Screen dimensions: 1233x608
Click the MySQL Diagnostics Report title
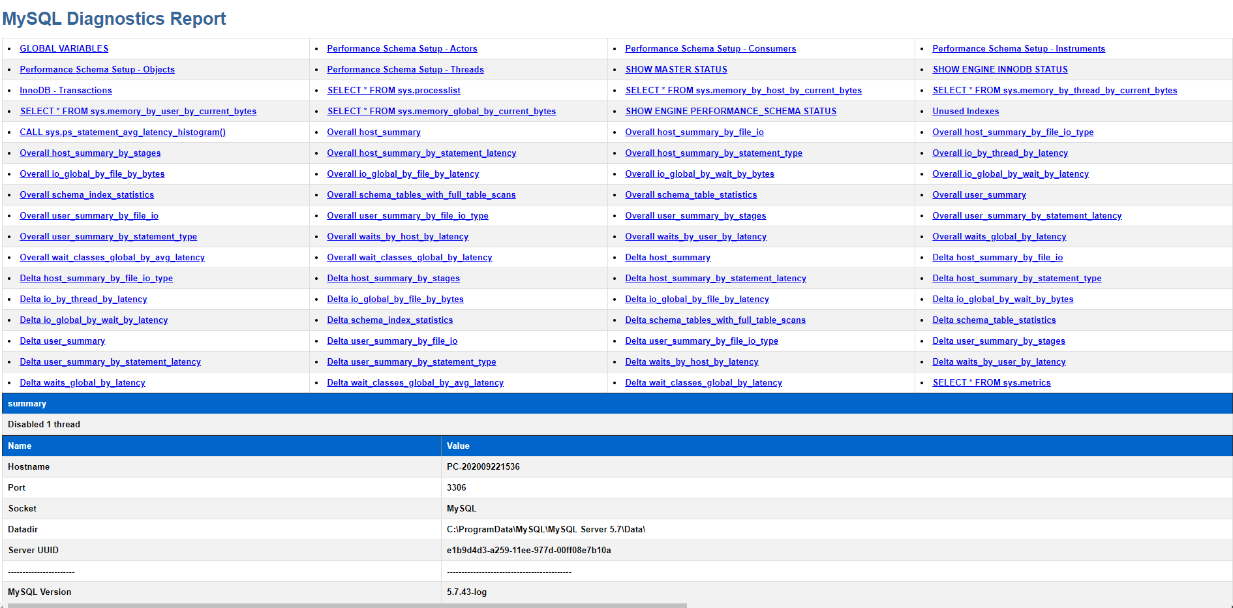114,18
